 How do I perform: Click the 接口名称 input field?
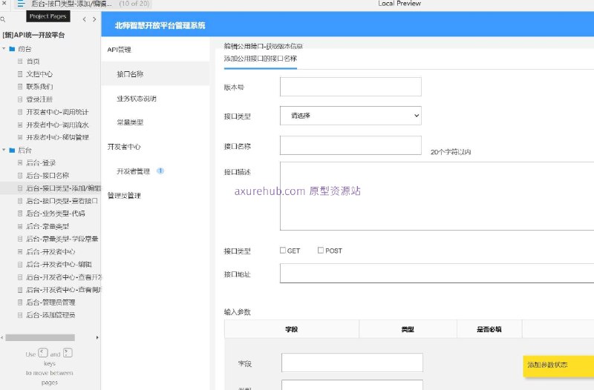point(350,145)
